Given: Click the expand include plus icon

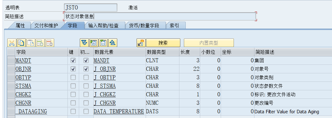Looking at the screenshot, I should click(x=94, y=43).
